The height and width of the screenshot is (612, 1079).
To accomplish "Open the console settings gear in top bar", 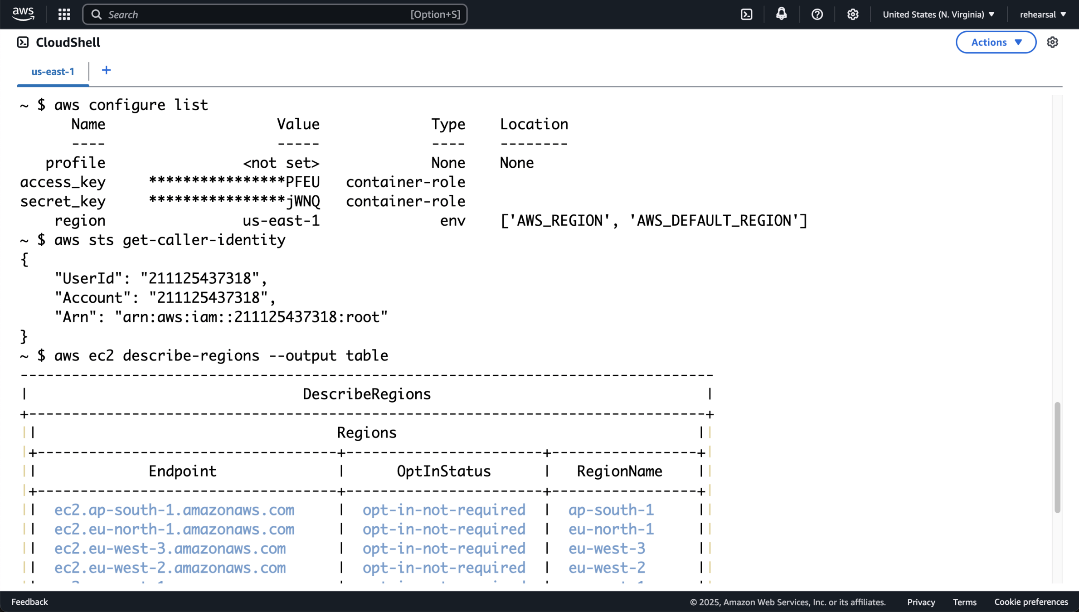I will (x=852, y=15).
